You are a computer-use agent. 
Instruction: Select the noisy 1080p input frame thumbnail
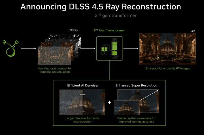coord(54,56)
